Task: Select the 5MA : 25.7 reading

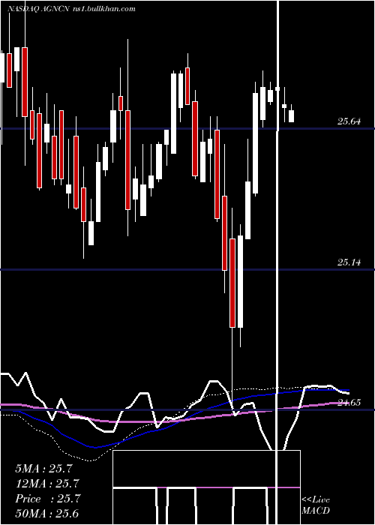Action: coord(43,469)
